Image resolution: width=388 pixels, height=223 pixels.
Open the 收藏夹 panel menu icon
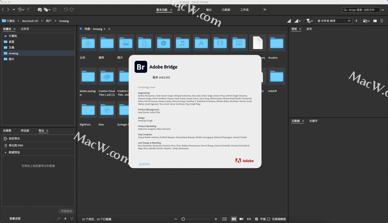click(x=14, y=29)
